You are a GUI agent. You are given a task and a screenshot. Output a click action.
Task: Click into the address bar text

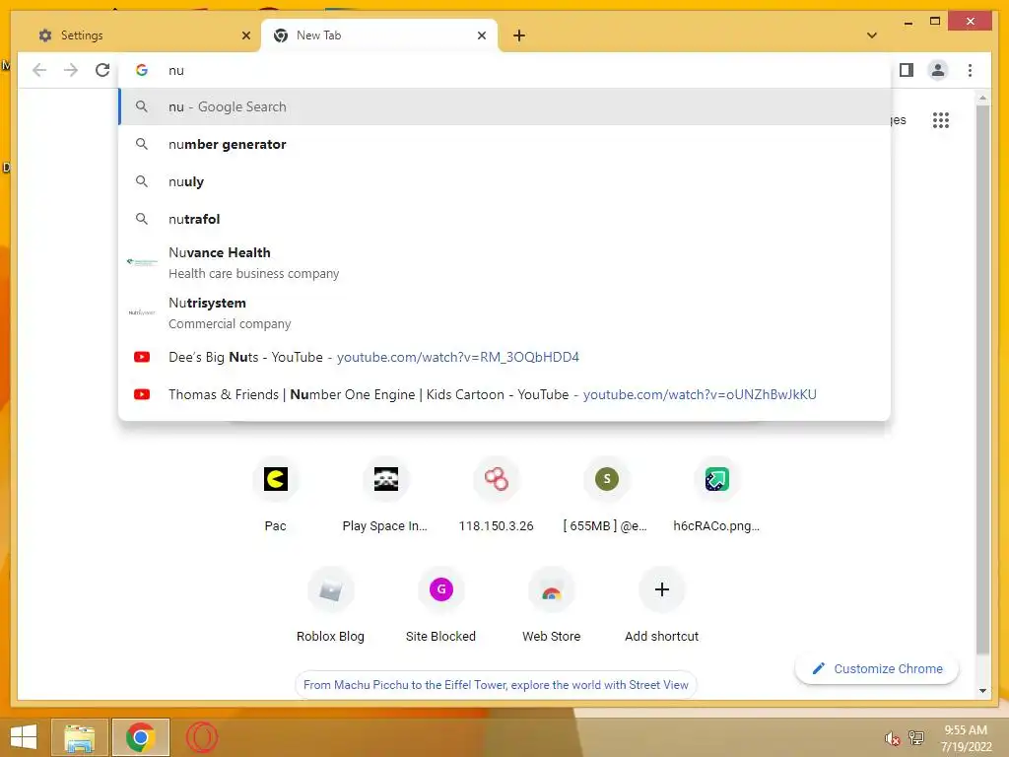coord(176,70)
